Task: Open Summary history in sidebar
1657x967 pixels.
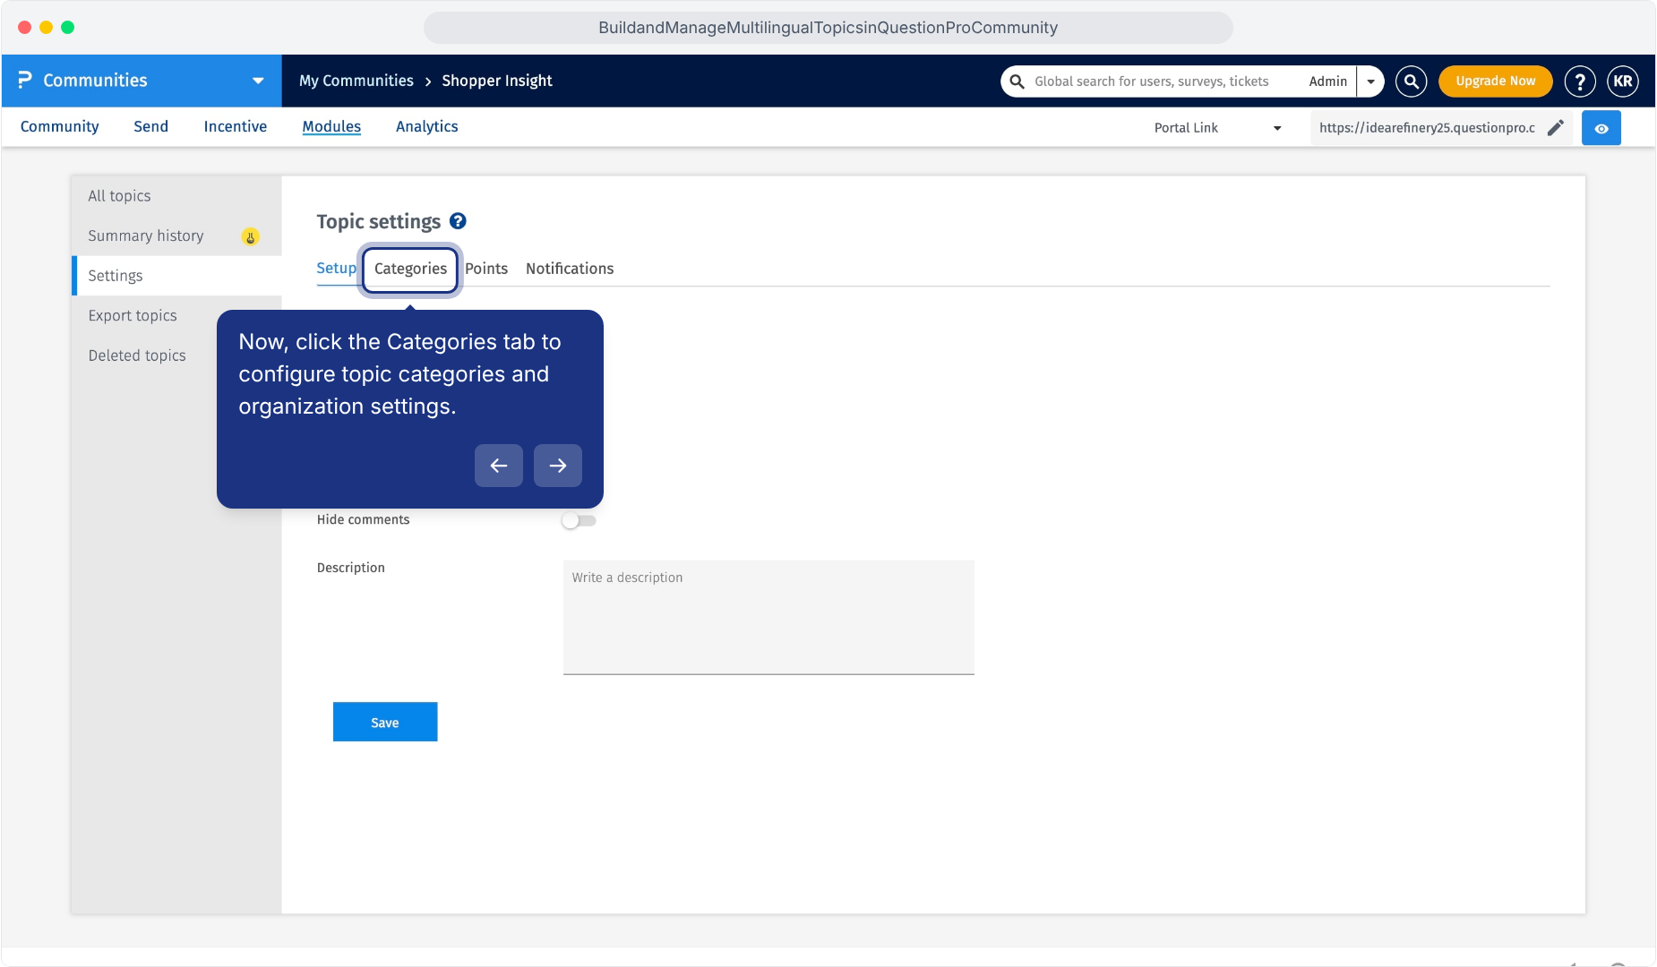Action: pyautogui.click(x=146, y=236)
